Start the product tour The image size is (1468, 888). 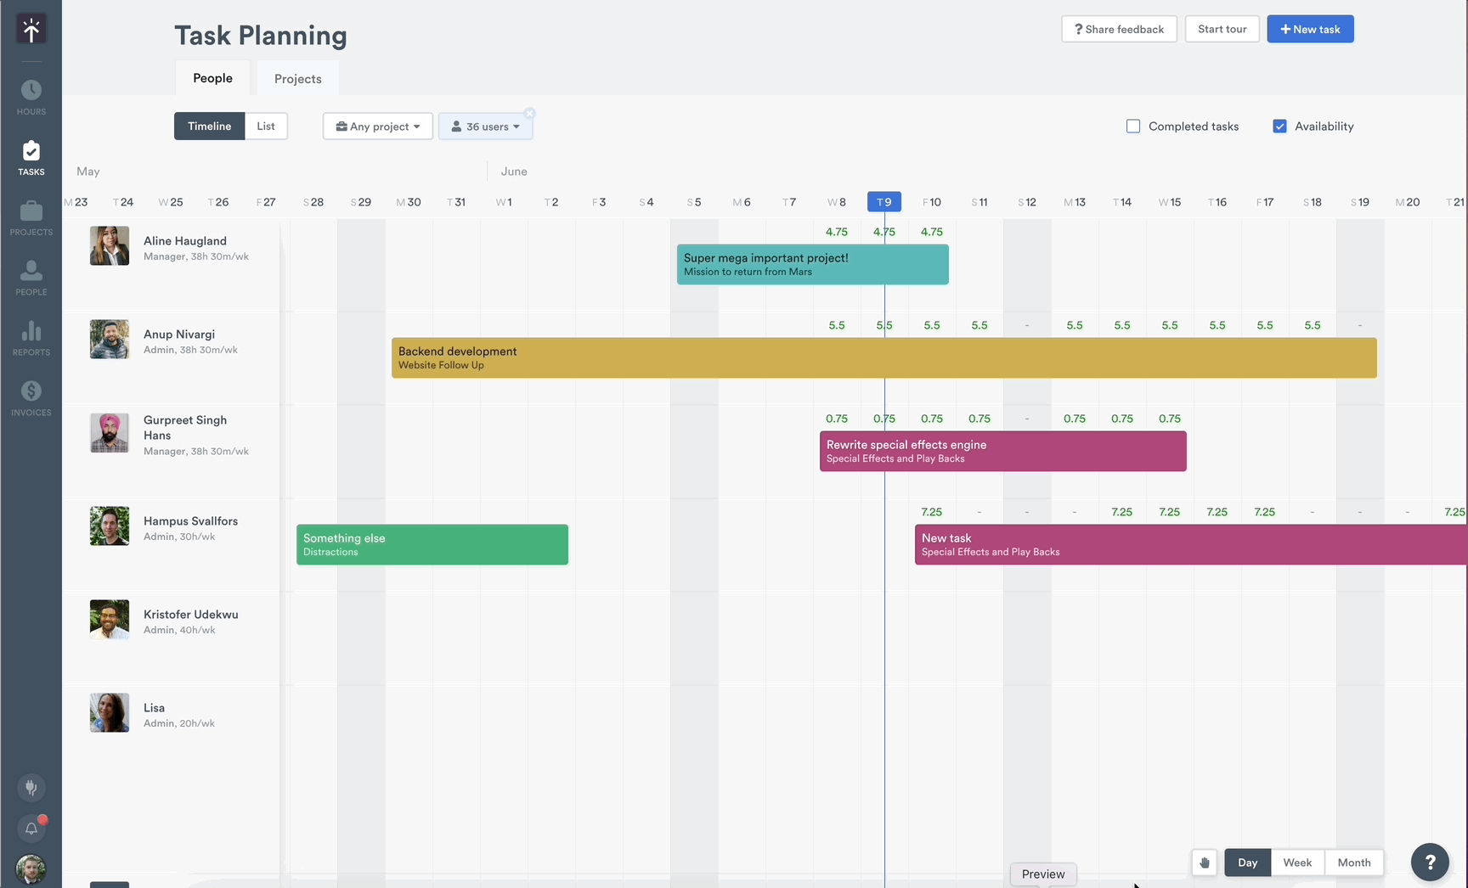1222,28
